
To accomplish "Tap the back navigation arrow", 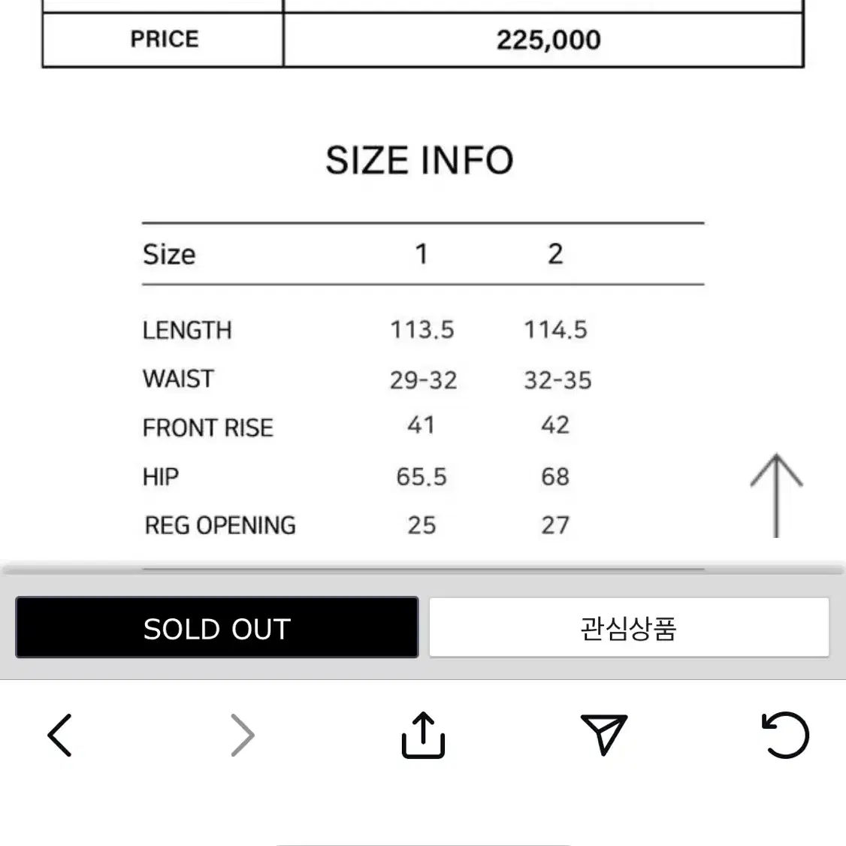I will (x=59, y=735).
